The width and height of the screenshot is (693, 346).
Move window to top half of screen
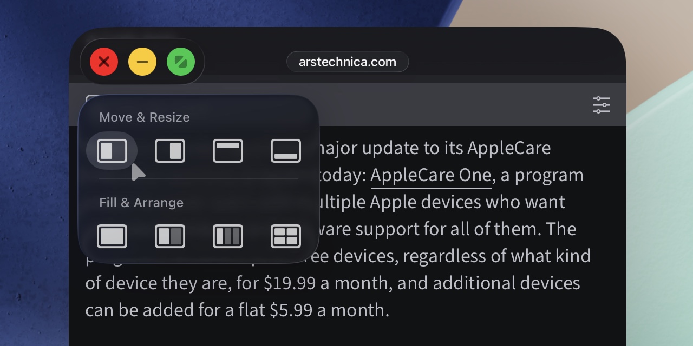click(228, 151)
